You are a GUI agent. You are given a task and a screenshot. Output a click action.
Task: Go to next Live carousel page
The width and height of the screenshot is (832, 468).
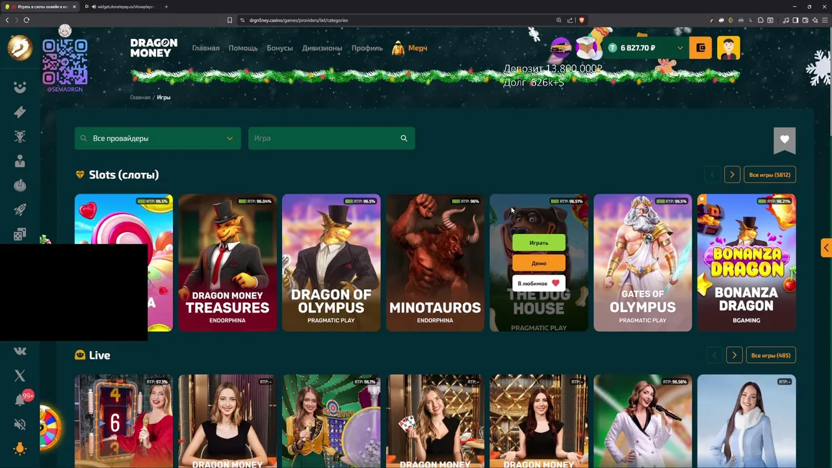734,356
